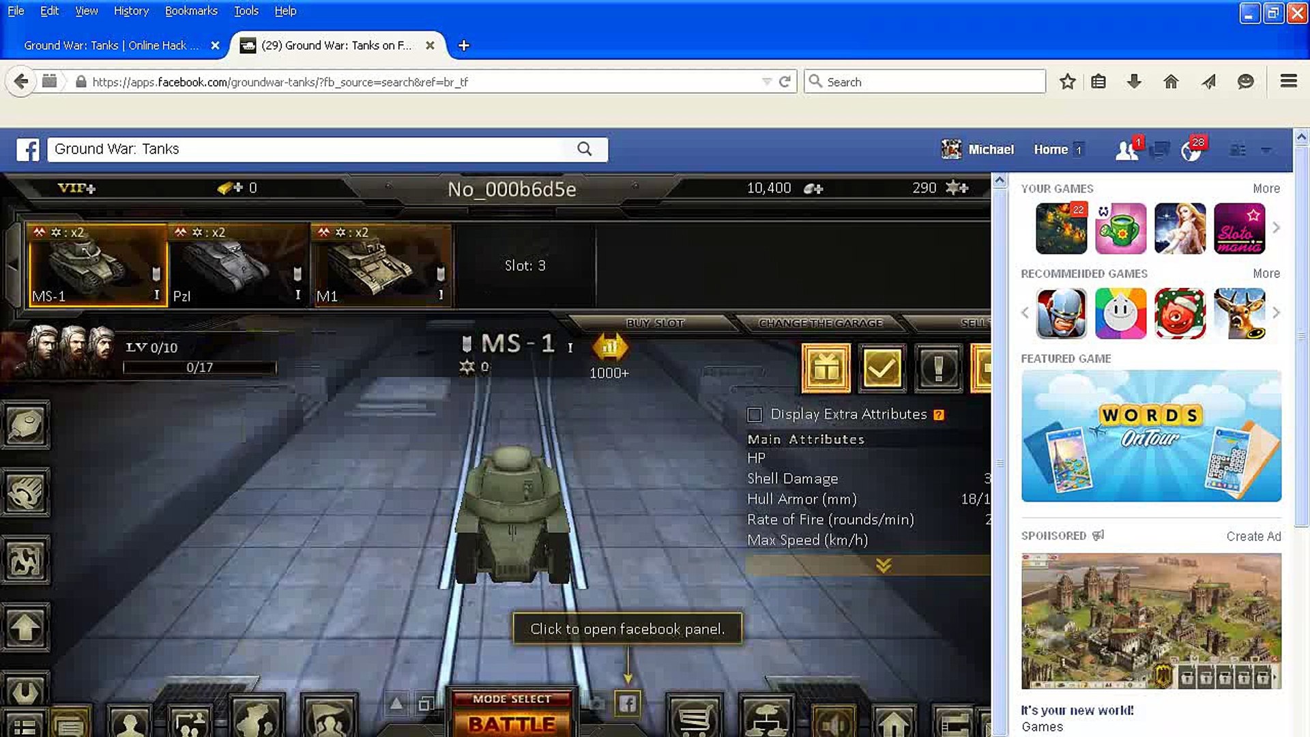Click the Facebook logo icon

(28, 149)
